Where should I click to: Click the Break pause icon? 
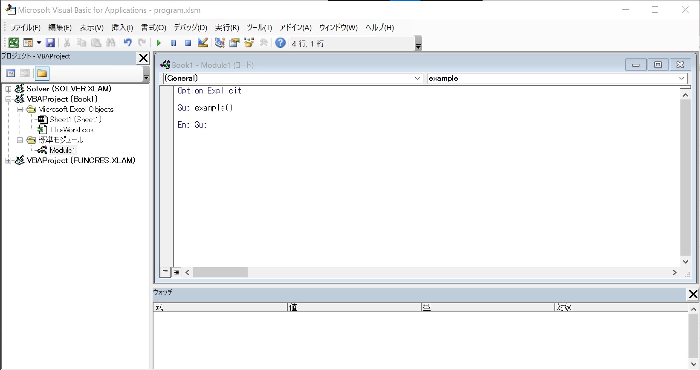pos(174,43)
